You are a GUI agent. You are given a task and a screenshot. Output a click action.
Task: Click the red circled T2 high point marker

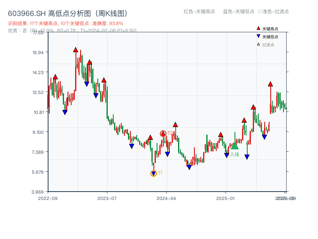(163, 133)
